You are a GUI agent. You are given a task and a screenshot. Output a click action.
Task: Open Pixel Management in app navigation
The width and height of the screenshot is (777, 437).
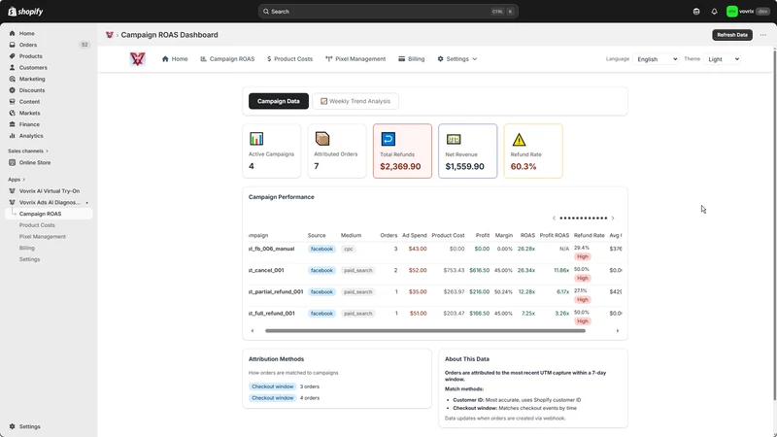[x=355, y=59]
